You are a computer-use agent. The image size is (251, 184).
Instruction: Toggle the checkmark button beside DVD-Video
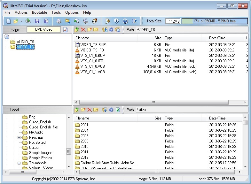coord(65,30)
